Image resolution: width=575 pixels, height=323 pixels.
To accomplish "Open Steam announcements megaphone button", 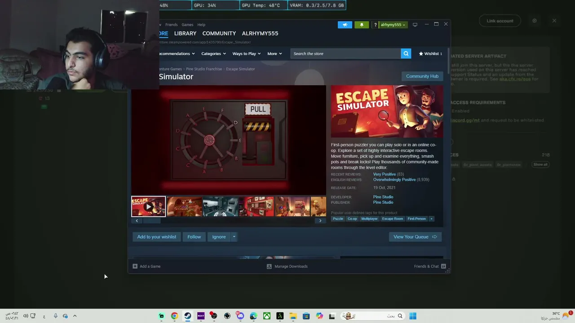I will pos(345,25).
